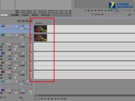Open track 2 automation settings dropdown arrow
Screen dimensions: 135x101
pyautogui.click(x=25, y=35)
